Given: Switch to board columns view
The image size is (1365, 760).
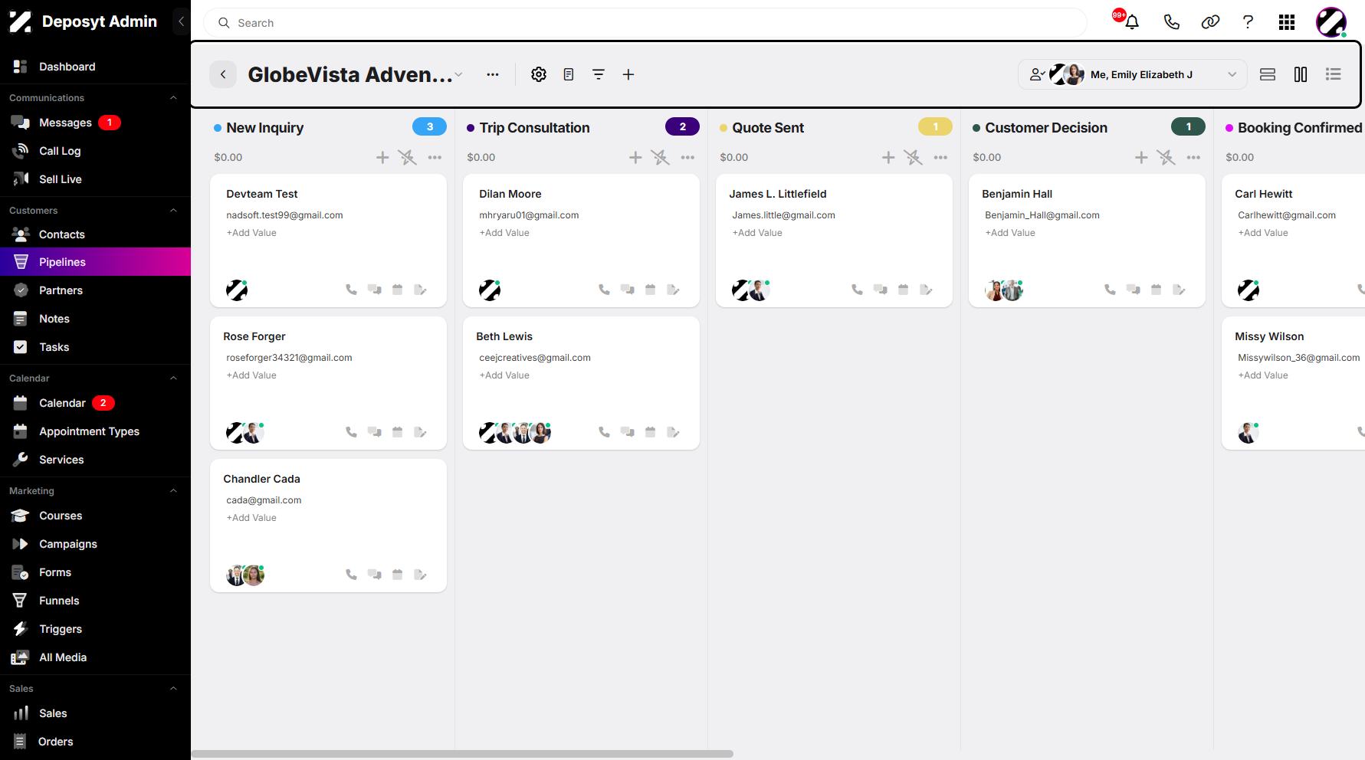Looking at the screenshot, I should point(1301,74).
